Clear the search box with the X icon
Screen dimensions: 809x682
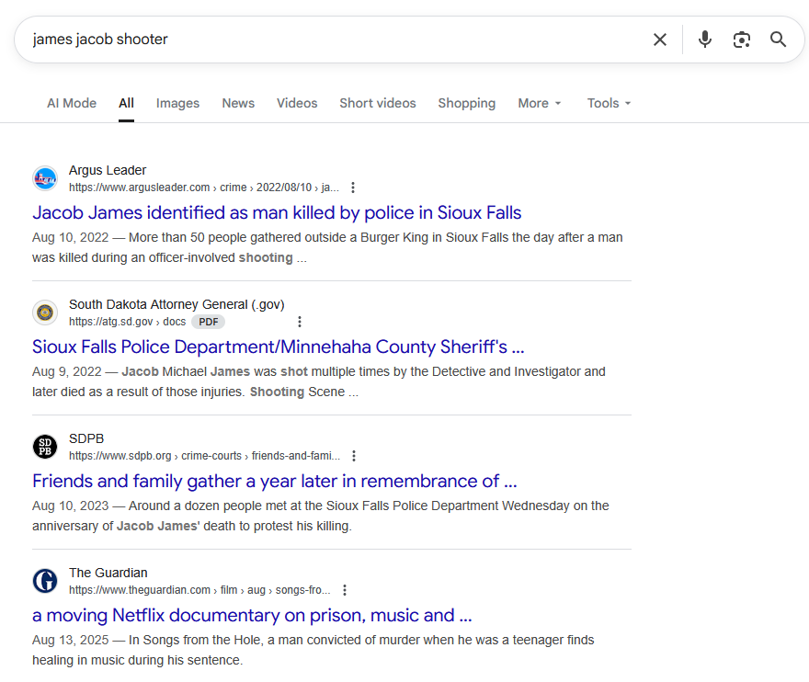[660, 40]
